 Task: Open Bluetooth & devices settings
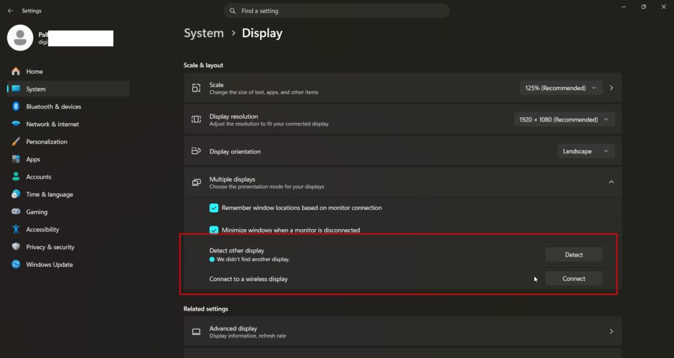pos(68,107)
